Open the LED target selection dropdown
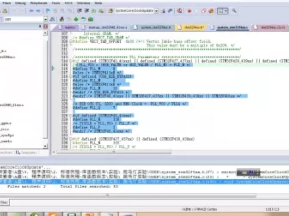The height and width of the screenshot is (216, 289). [46, 20]
